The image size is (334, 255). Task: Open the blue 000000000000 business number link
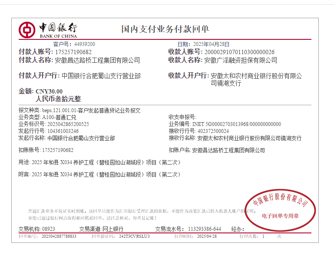click(265, 124)
